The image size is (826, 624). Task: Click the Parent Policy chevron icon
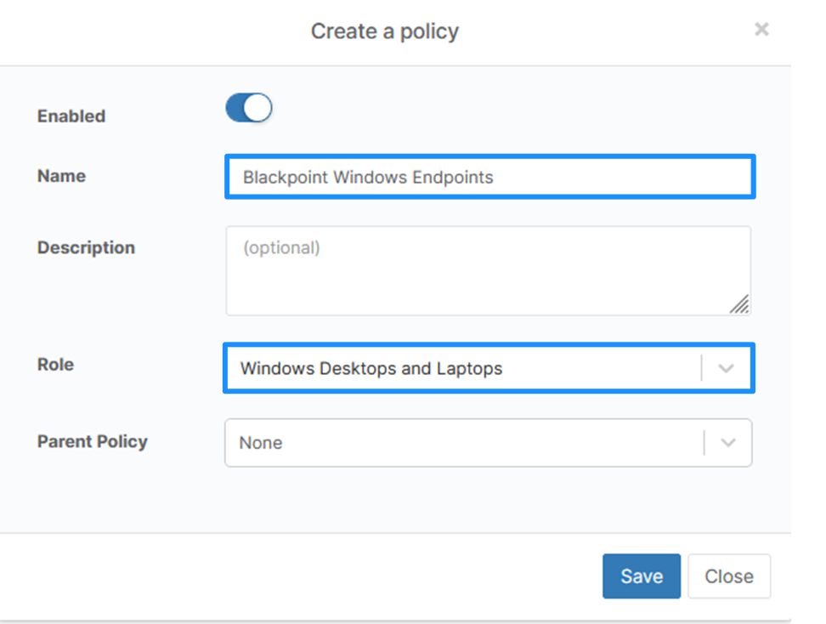[727, 443]
